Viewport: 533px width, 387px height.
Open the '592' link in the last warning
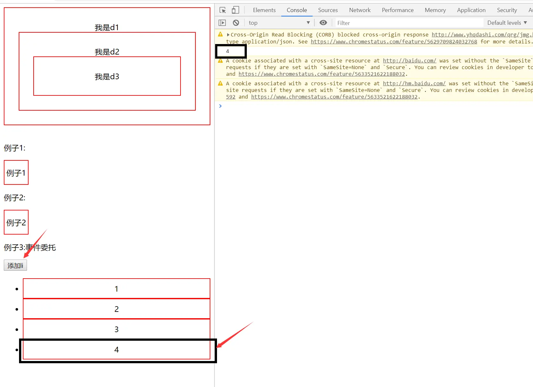231,97
